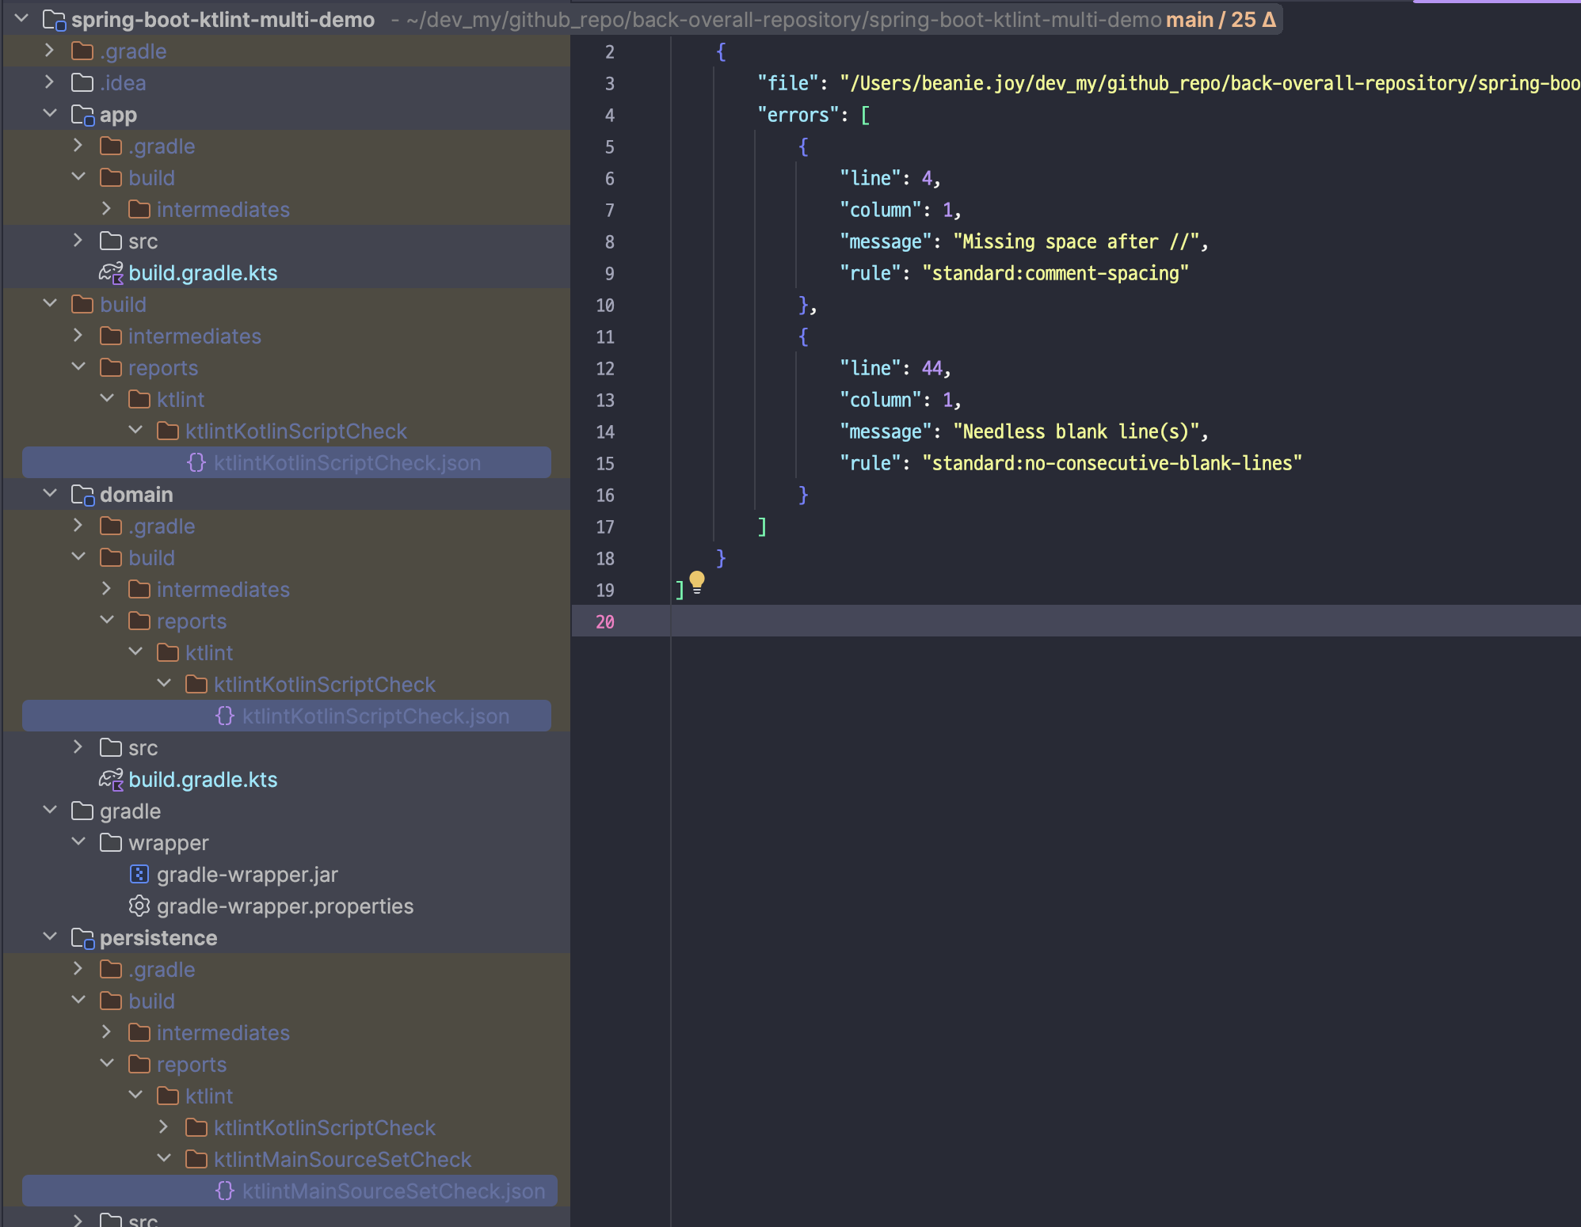This screenshot has width=1581, height=1227.
Task: Select the .idea folder in the tree
Action: pyautogui.click(x=123, y=82)
